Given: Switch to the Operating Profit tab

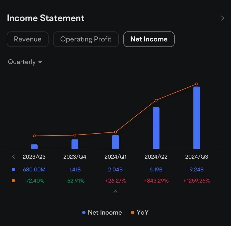Looking at the screenshot, I should (86, 39).
